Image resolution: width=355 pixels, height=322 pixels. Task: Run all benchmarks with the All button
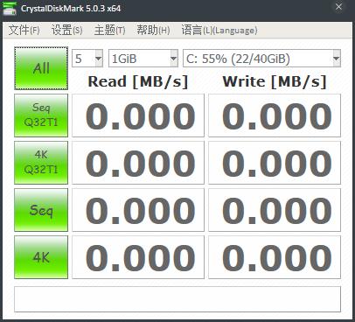point(41,68)
